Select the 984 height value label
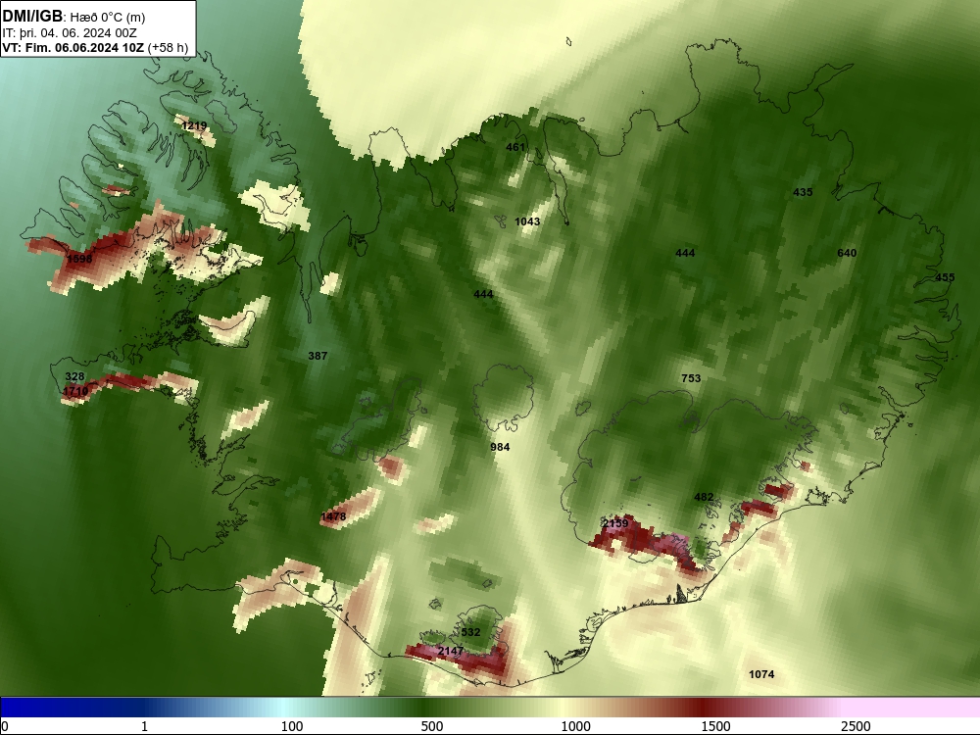This screenshot has height=735, width=980. (500, 447)
